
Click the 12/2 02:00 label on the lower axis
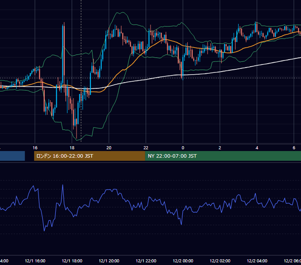tap(220, 261)
